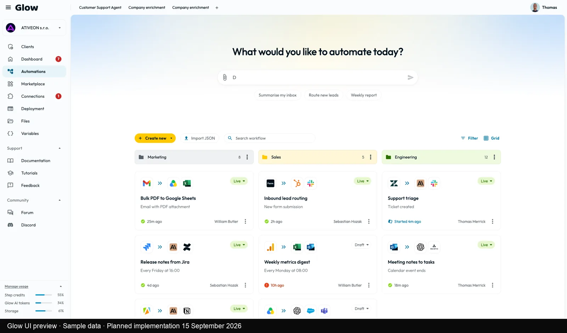
Task: Click the Storage usage bar
Action: click(x=44, y=311)
